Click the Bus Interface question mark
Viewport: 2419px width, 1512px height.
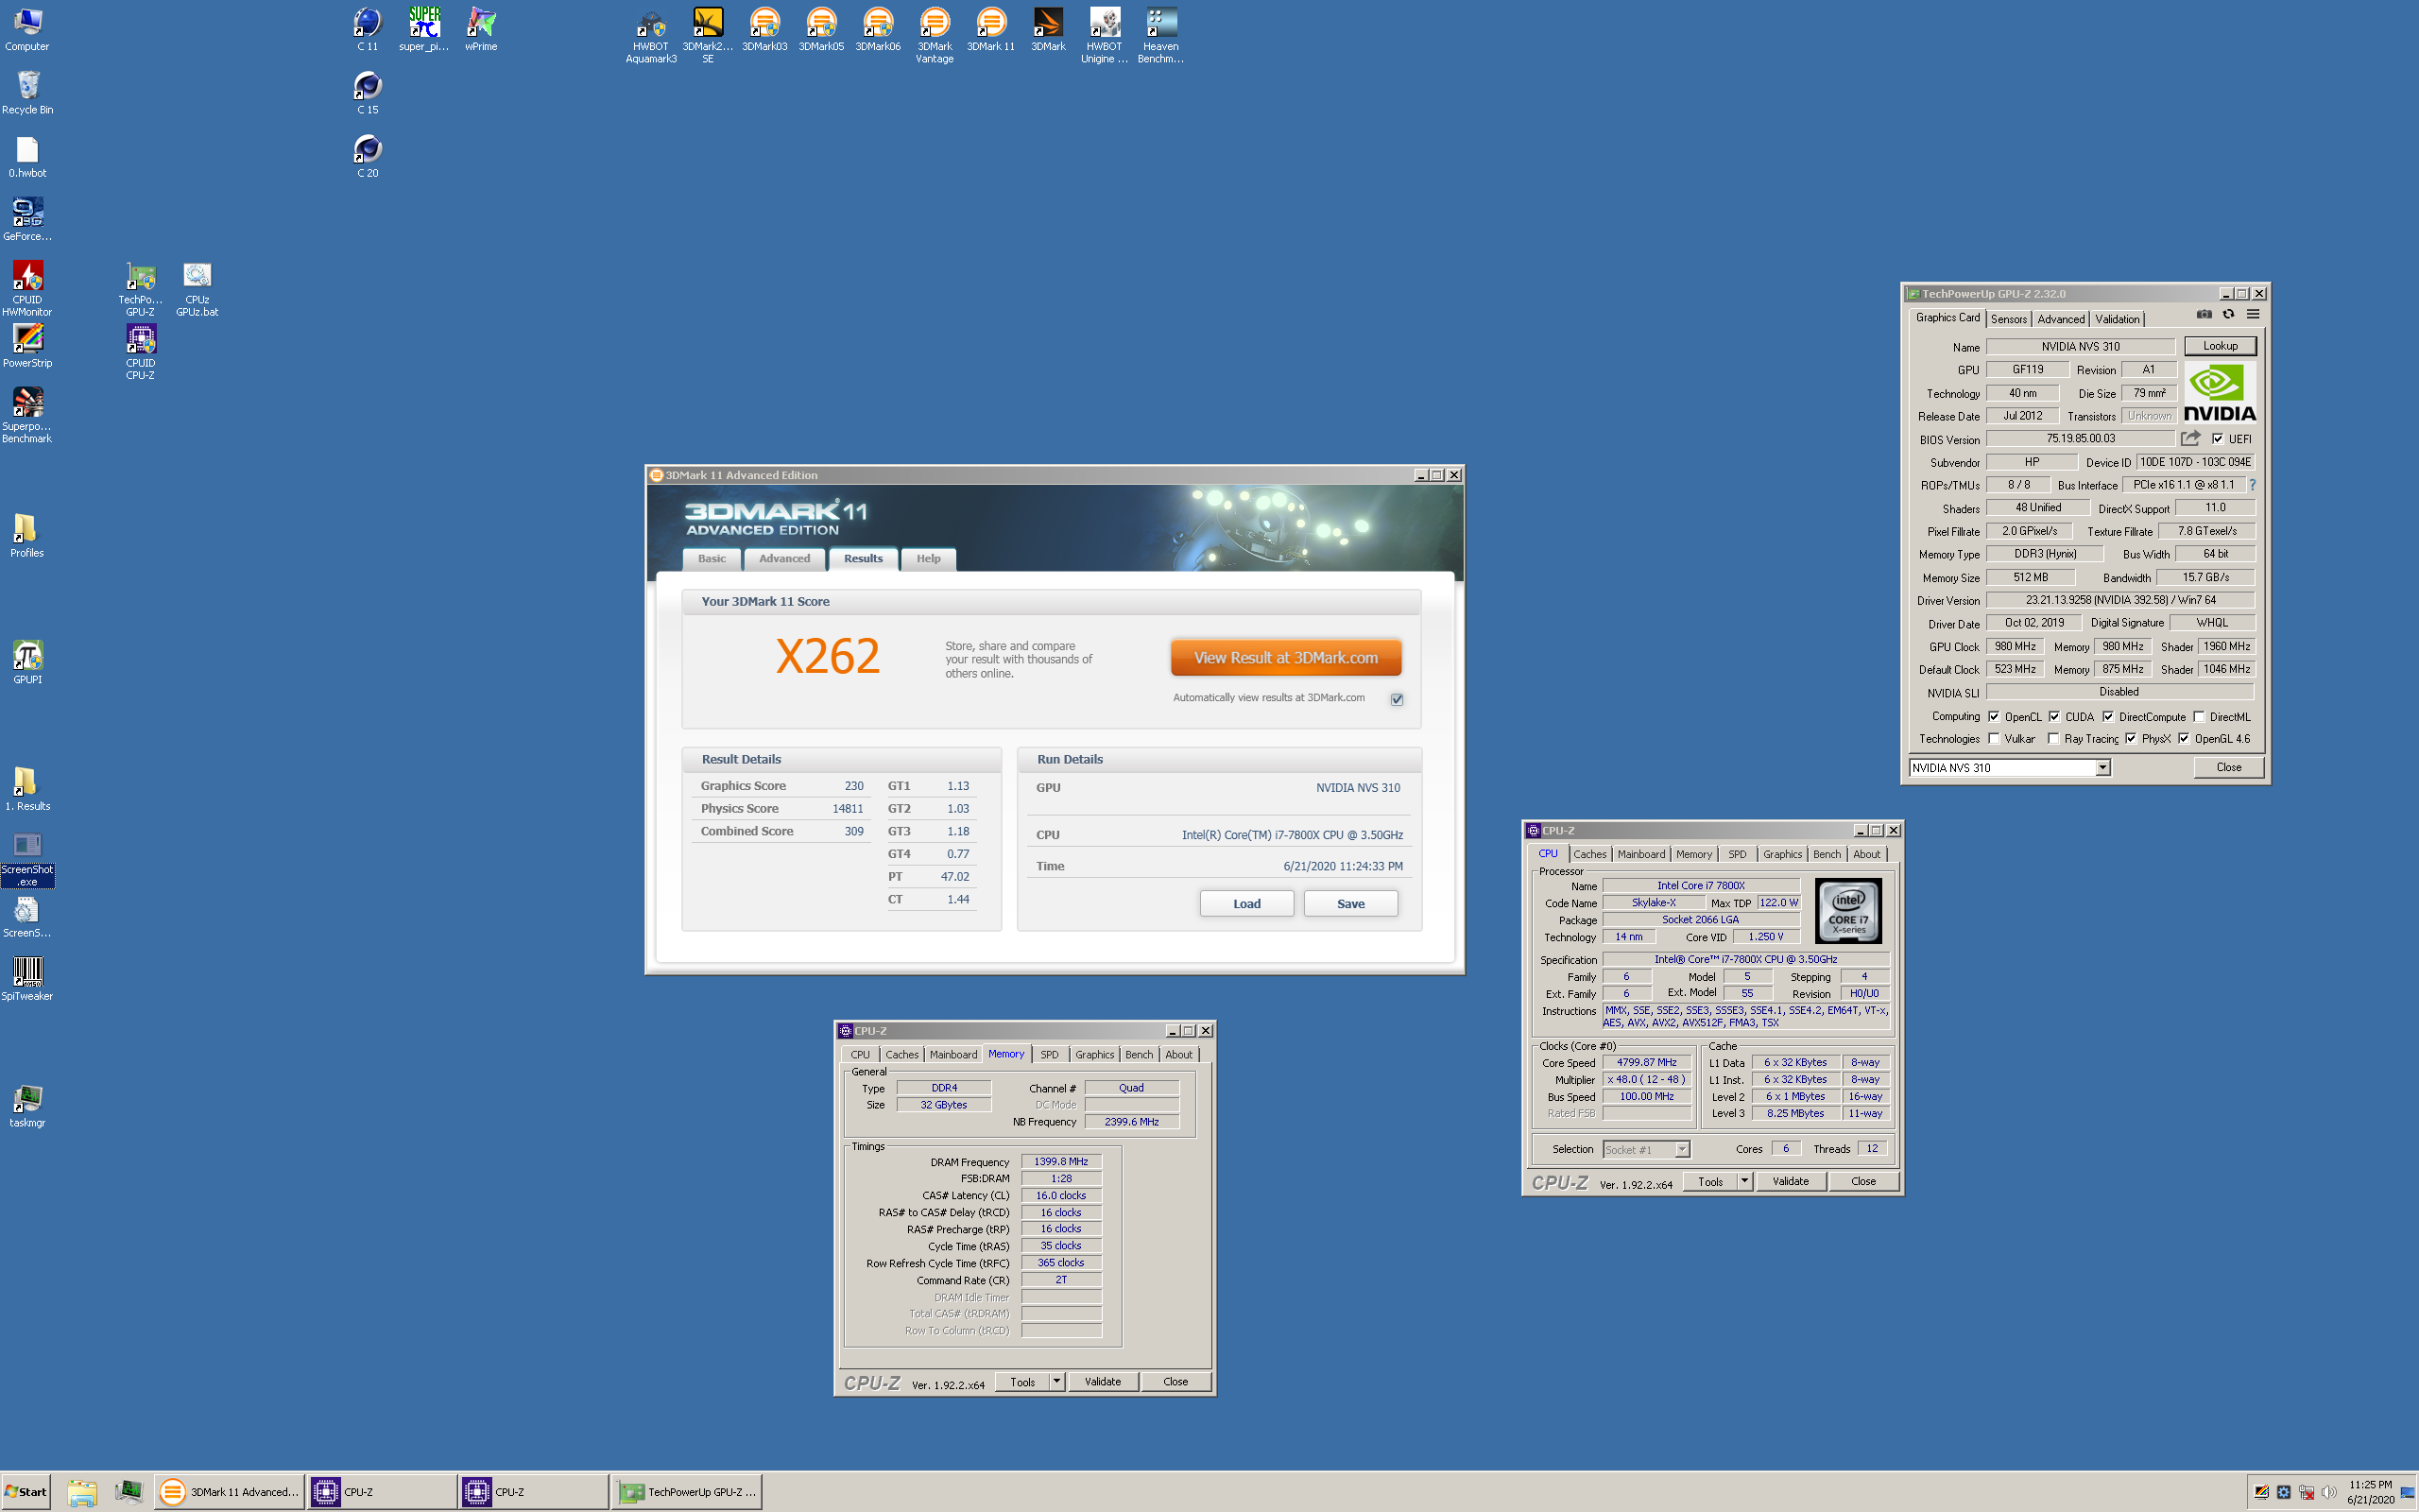[x=2252, y=485]
